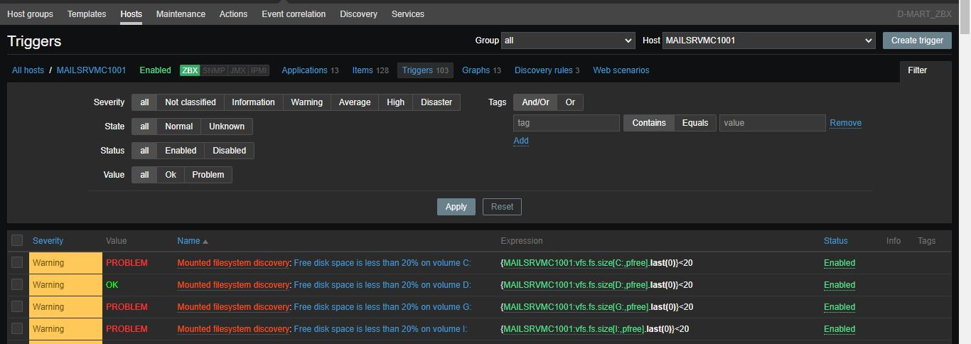Check the box for volume C: trigger

[17, 263]
